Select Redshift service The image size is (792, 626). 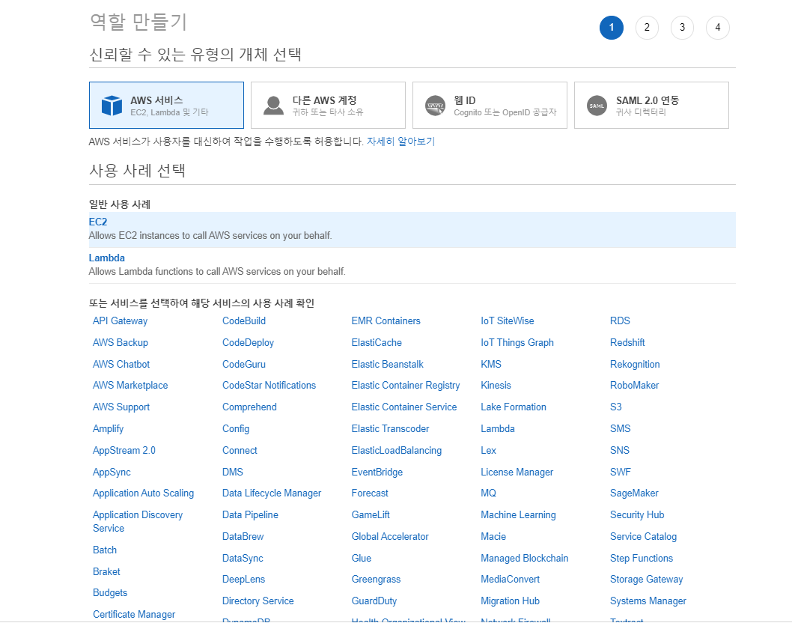pyautogui.click(x=627, y=342)
